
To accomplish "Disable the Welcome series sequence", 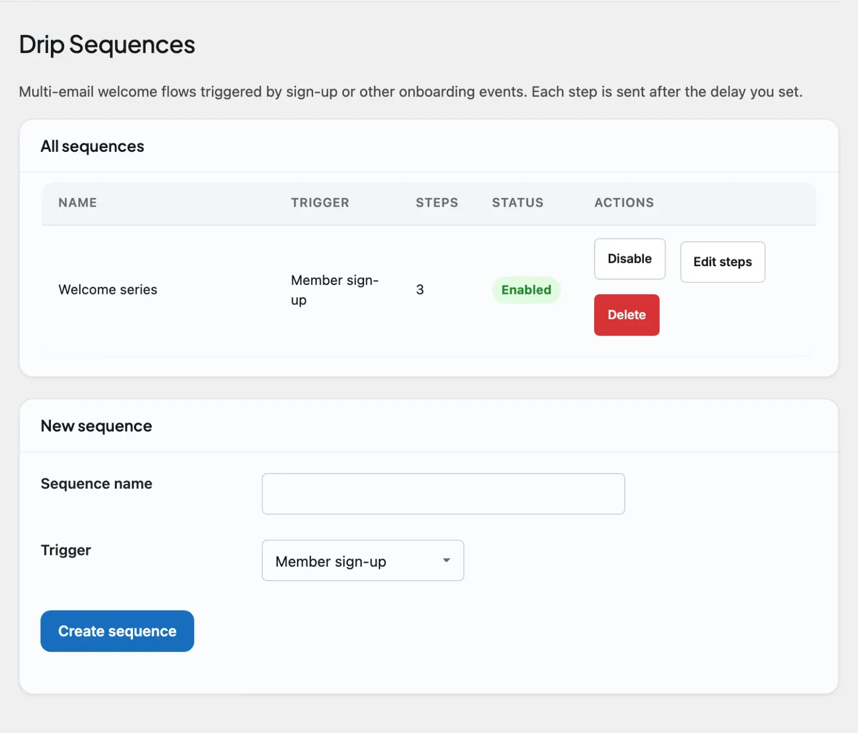I will (630, 259).
